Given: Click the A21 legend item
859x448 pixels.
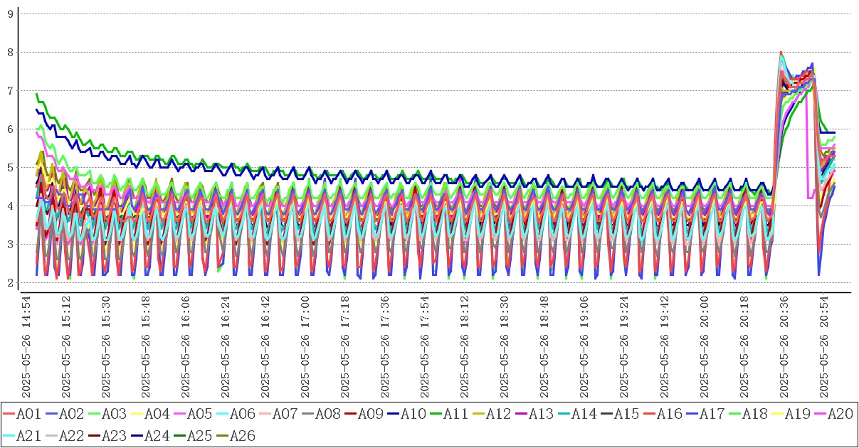Looking at the screenshot, I should point(27,436).
